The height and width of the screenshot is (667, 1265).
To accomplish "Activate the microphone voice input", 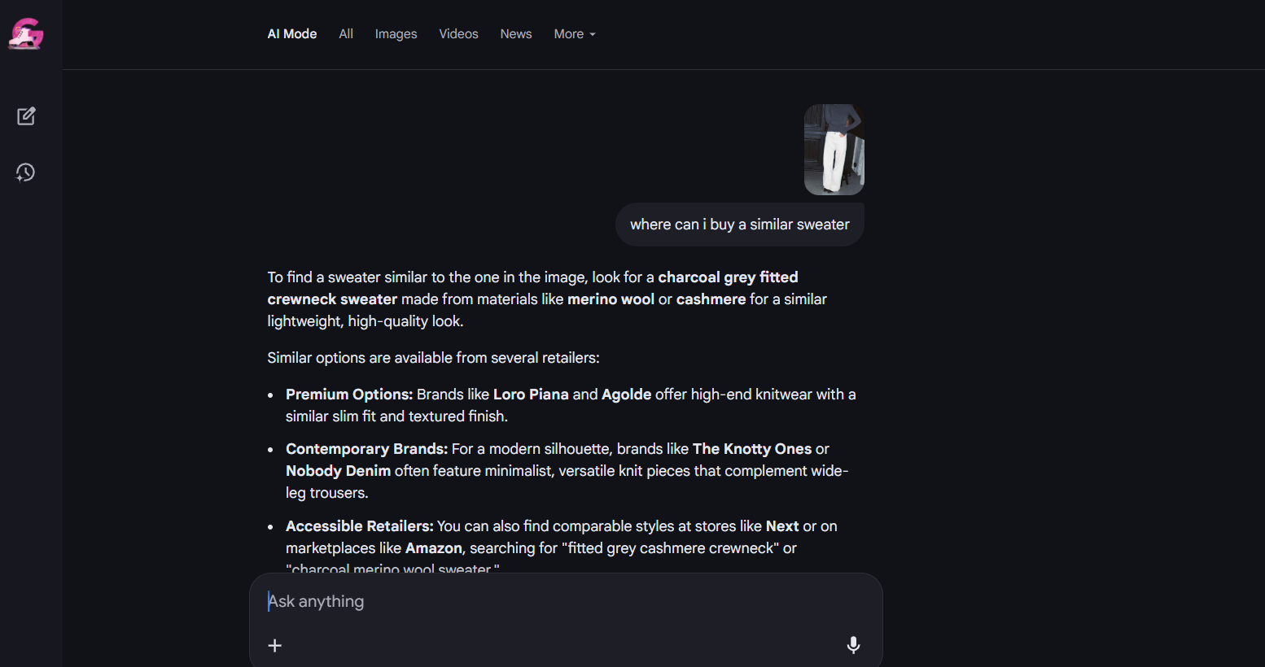I will click(853, 645).
